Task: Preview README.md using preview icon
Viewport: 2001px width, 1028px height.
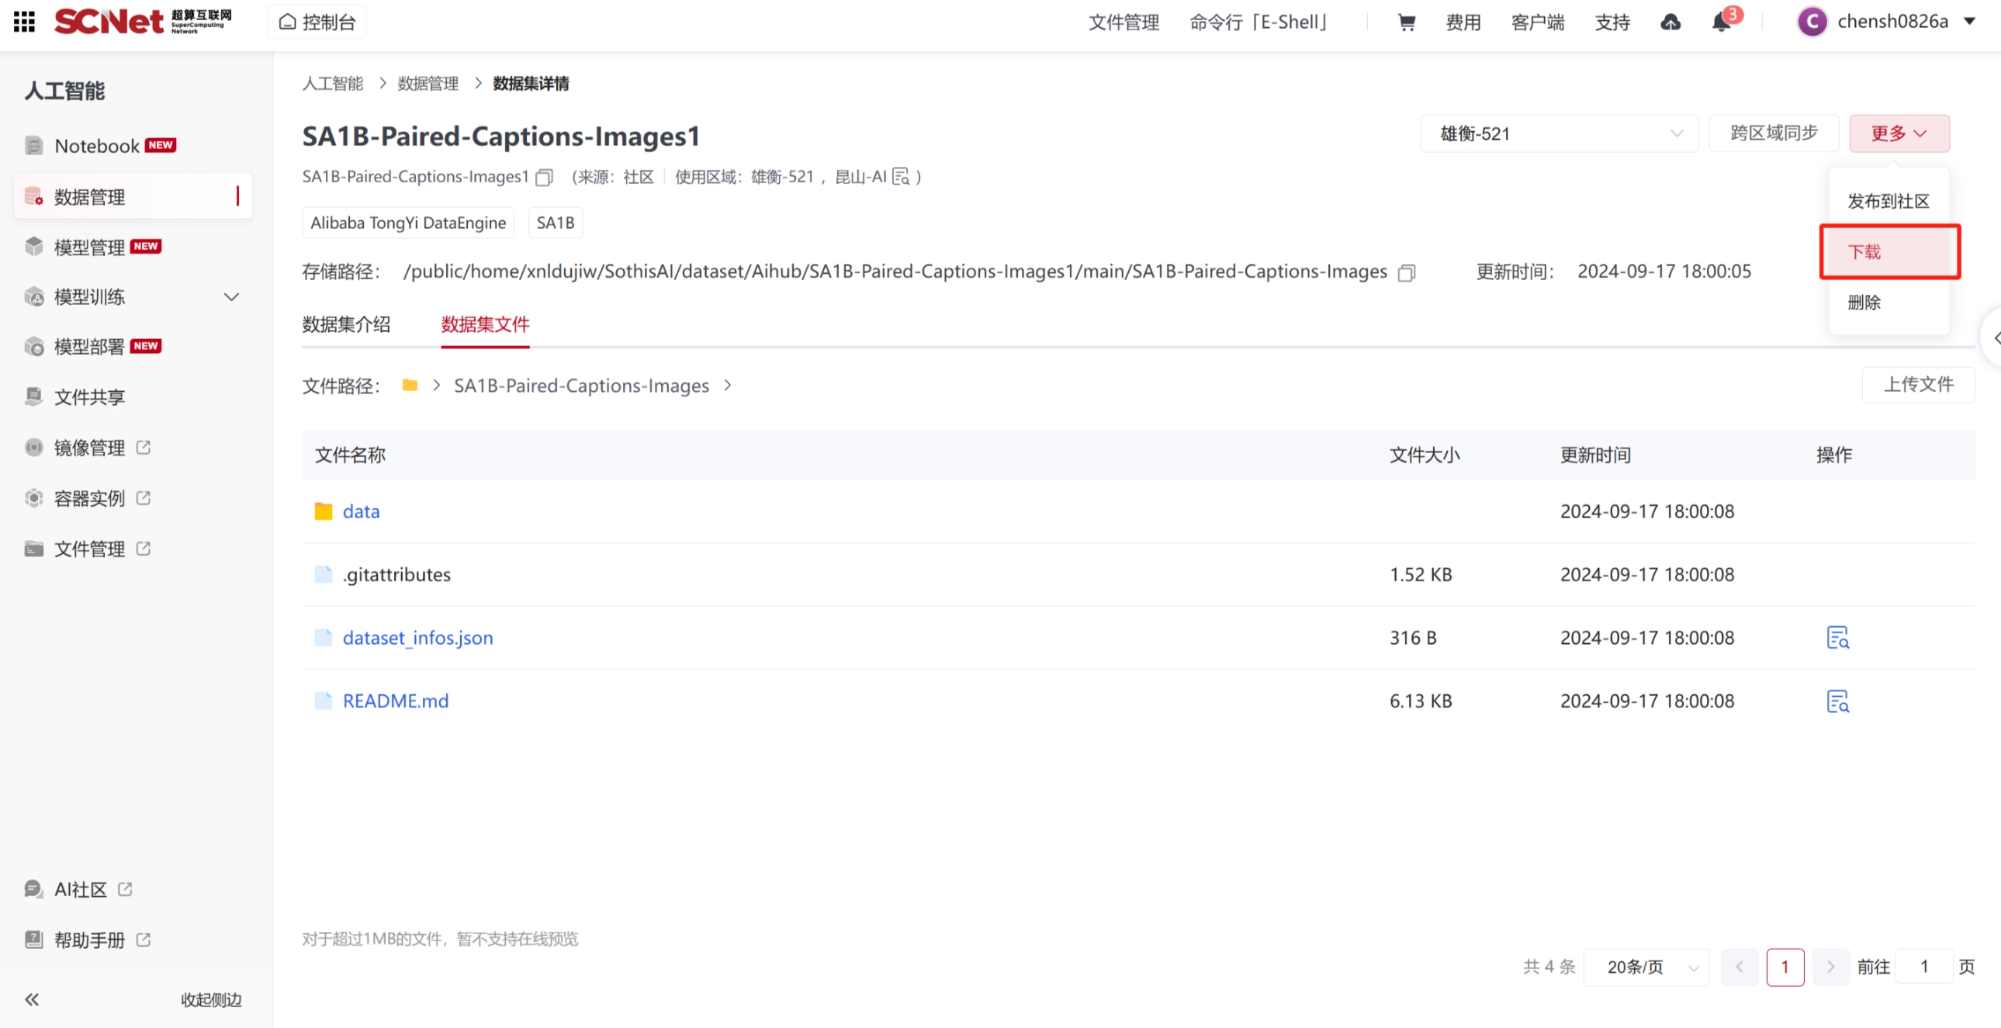Action: pyautogui.click(x=1837, y=701)
